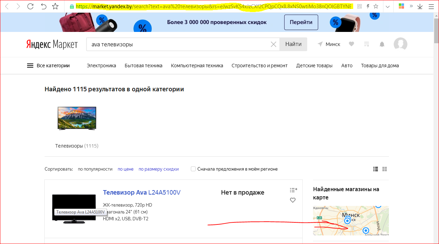Image resolution: width=439 pixels, height=244 pixels.
Task: Switch to grid view layout
Action: pos(385,169)
